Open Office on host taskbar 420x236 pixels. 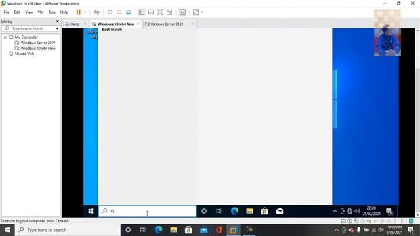[x=219, y=230]
